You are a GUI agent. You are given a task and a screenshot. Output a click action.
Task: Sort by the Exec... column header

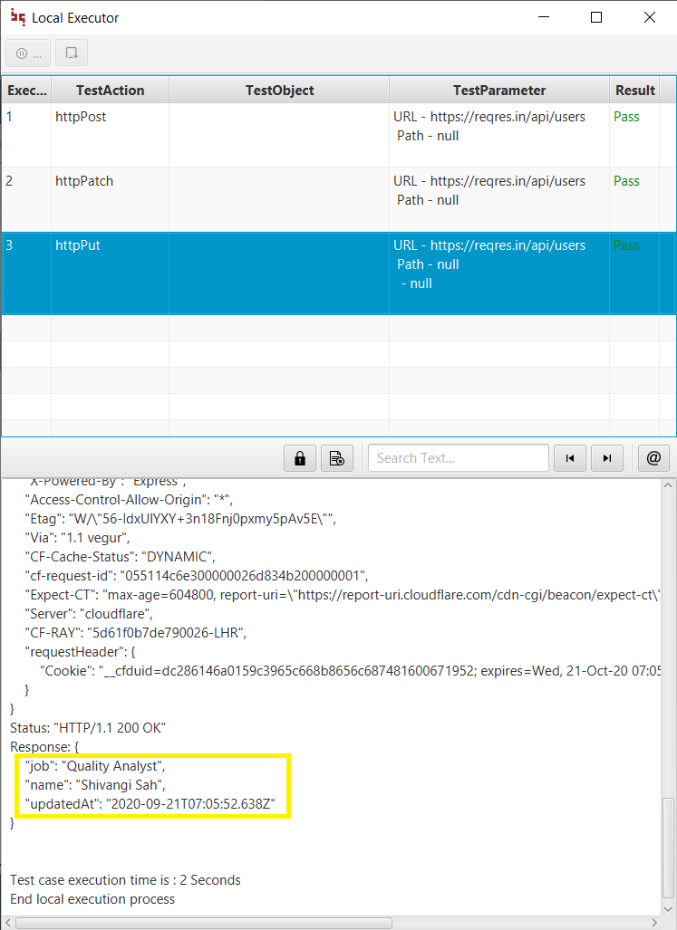click(x=26, y=91)
